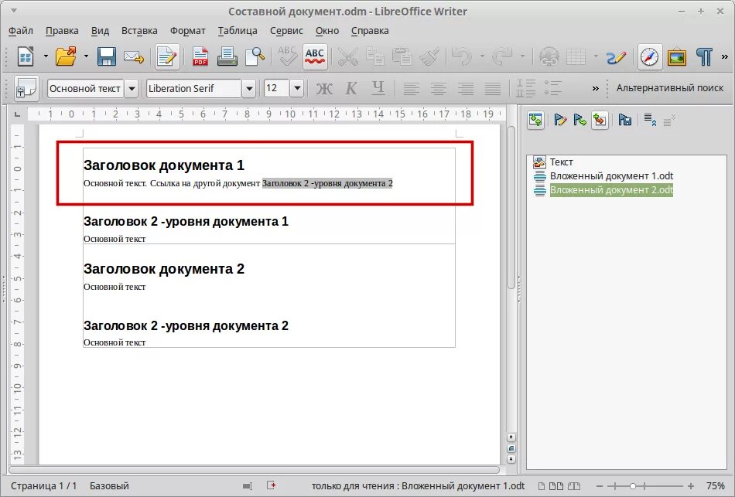Click the paragraph style field Основной текст
The height and width of the screenshot is (497, 735).
pyautogui.click(x=85, y=88)
